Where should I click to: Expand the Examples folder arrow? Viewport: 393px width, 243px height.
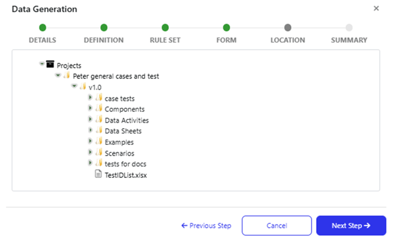click(90, 141)
